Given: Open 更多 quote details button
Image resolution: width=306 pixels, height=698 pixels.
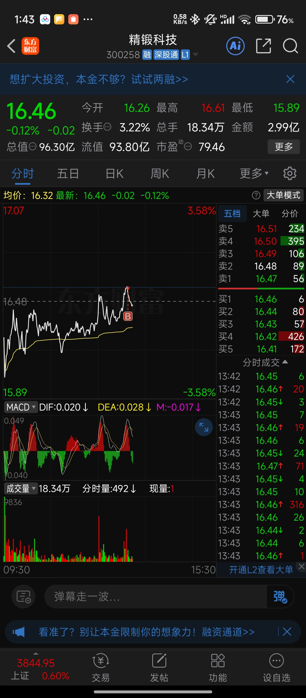Looking at the screenshot, I should tap(284, 147).
